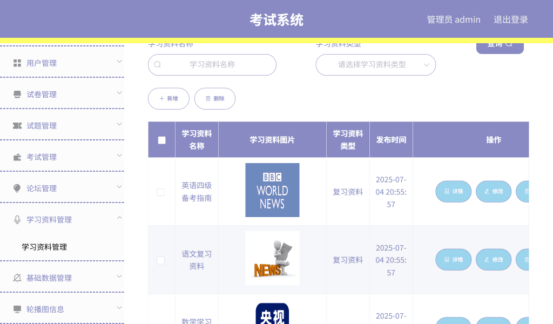553x324 pixels.
Task: Check the row for 语文复习资料
Action: (x=160, y=260)
